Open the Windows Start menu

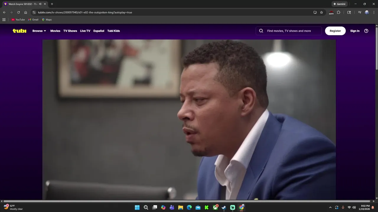tap(137, 208)
